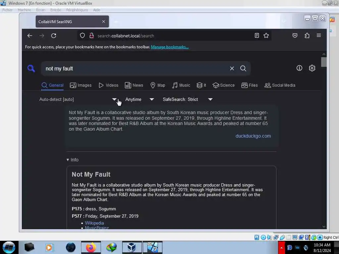
Task: Open the Anytime time range dropdown
Action: click(140, 99)
